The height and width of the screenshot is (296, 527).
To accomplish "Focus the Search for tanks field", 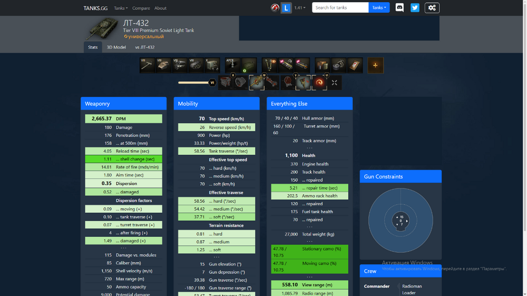I will pyautogui.click(x=340, y=7).
